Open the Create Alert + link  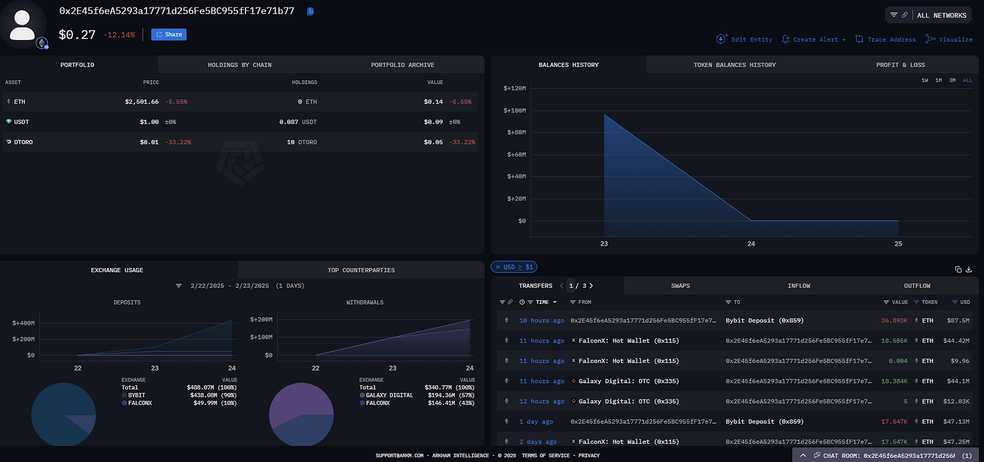tap(820, 39)
